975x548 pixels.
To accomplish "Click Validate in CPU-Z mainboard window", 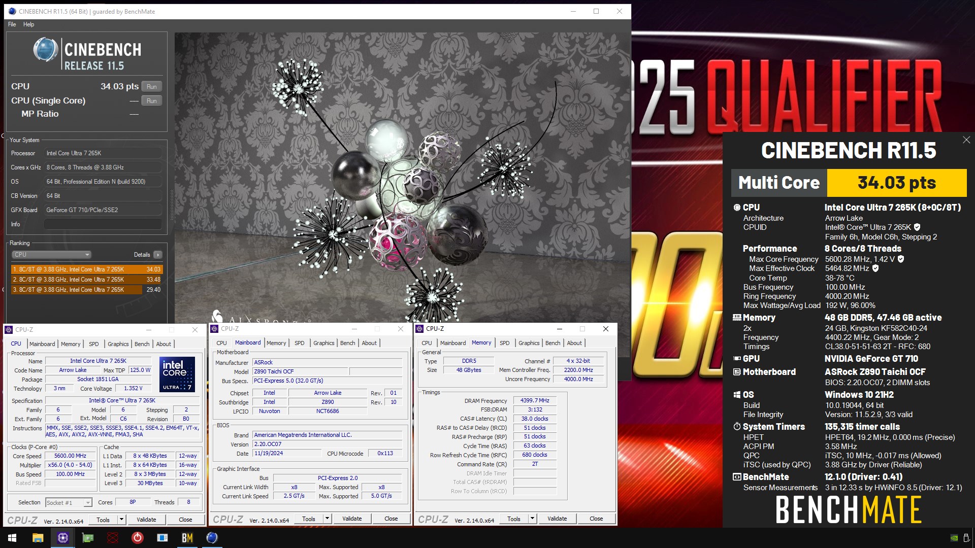I will (352, 519).
